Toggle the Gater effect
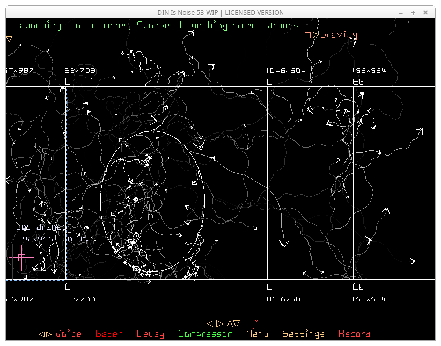Screen dimensions: 441x346 [108, 334]
